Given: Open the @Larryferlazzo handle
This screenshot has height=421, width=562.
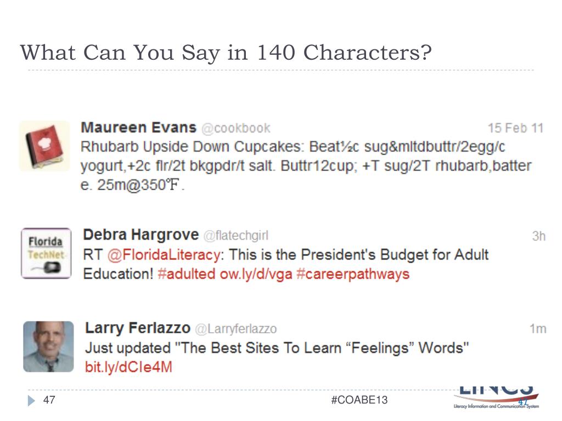Looking at the screenshot, I should 236,329.
